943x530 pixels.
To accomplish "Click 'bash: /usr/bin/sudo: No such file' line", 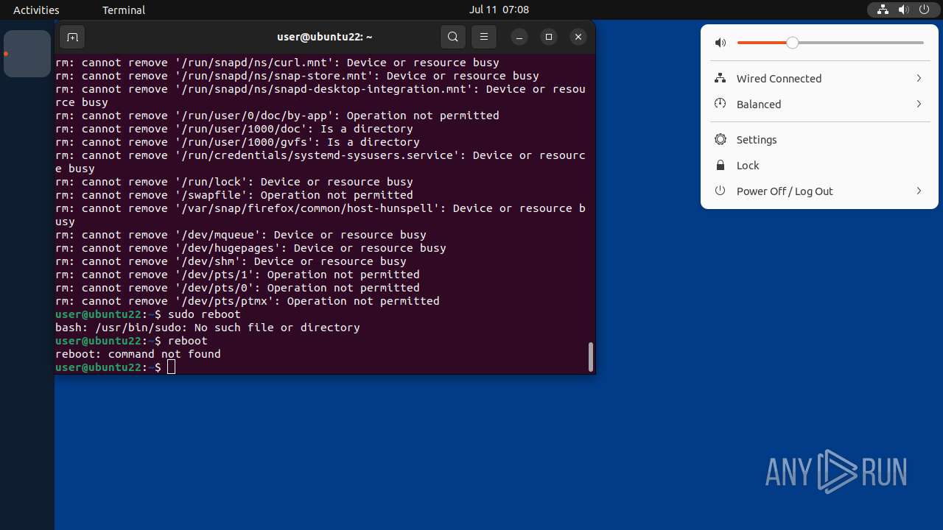I will (x=208, y=328).
